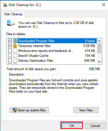Click the file icon beside Windows error reports

(x=15, y=50)
